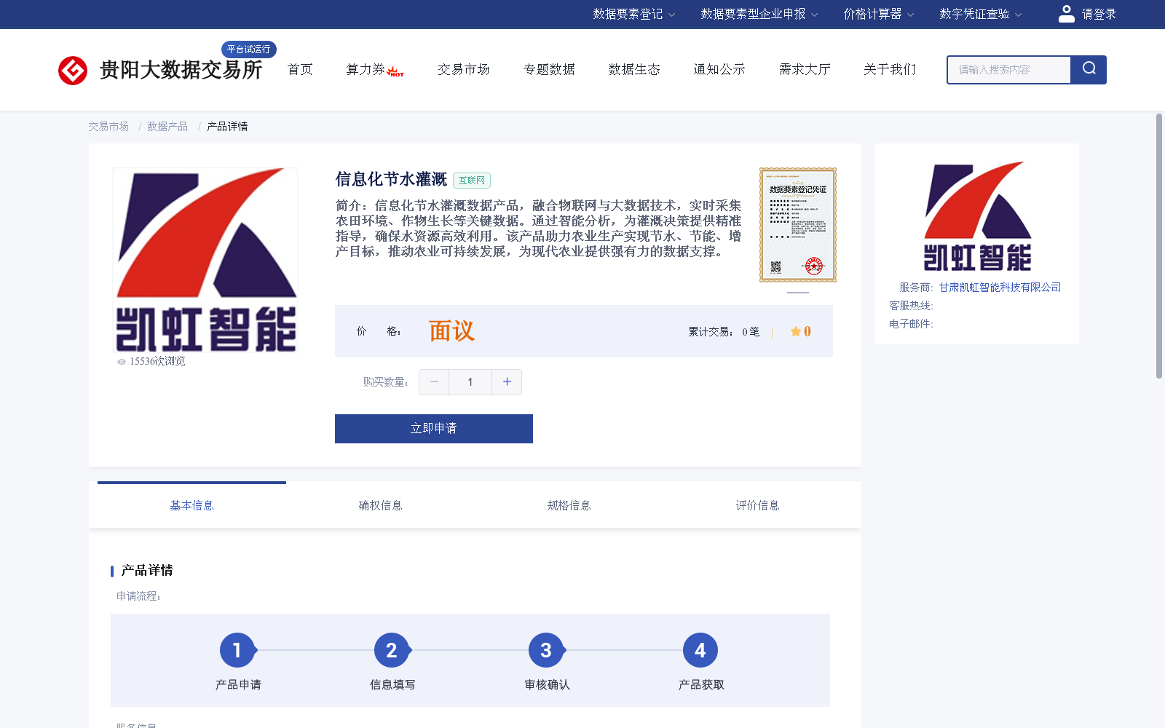Click the large 凯虹智能 product image

(x=205, y=261)
